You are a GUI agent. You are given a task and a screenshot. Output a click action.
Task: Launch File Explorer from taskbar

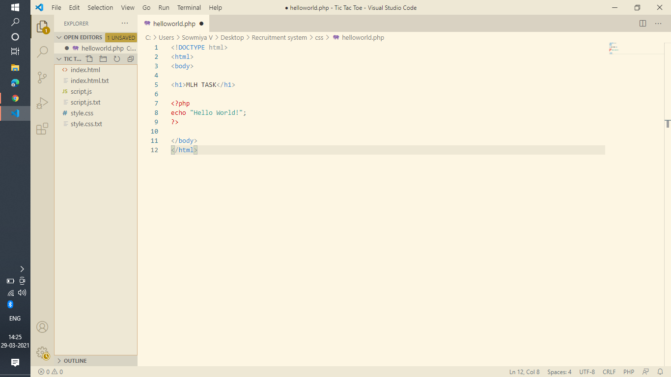coord(15,67)
